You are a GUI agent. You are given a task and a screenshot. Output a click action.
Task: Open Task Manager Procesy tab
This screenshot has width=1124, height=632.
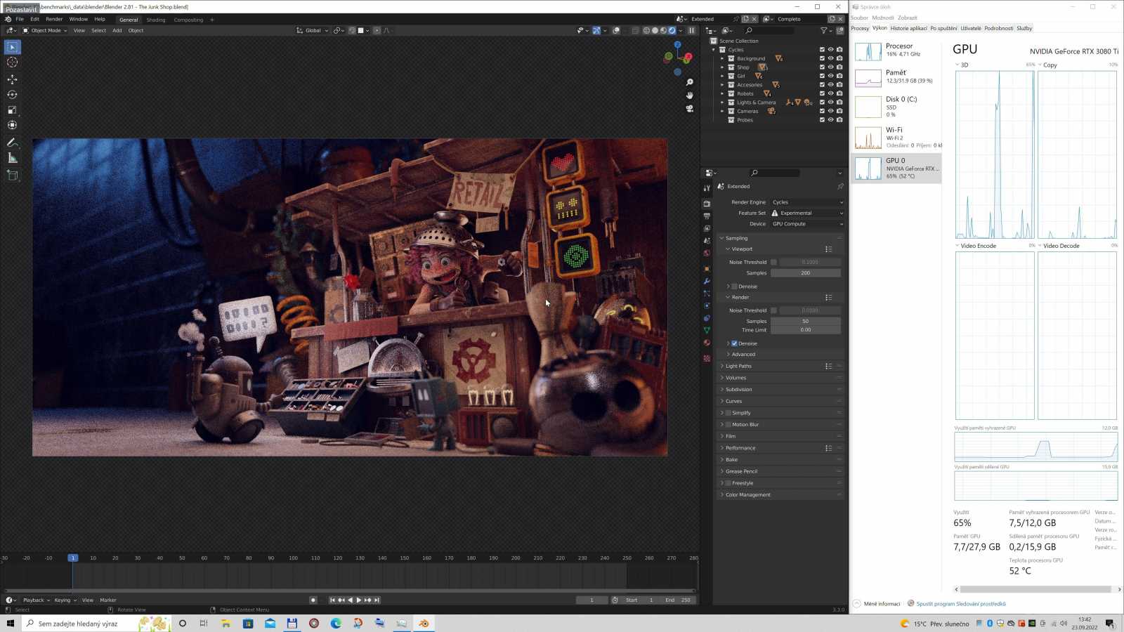[860, 28]
